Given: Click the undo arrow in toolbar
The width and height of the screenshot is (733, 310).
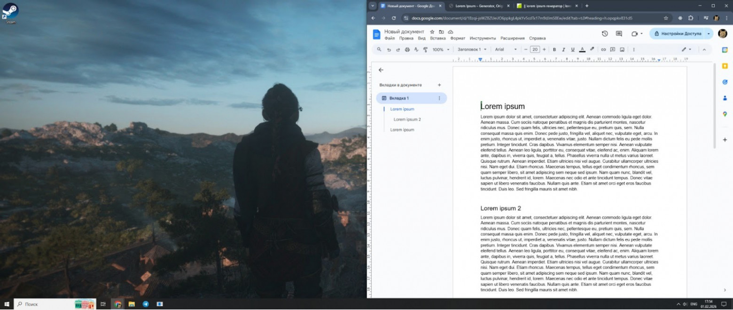Looking at the screenshot, I should (x=389, y=49).
